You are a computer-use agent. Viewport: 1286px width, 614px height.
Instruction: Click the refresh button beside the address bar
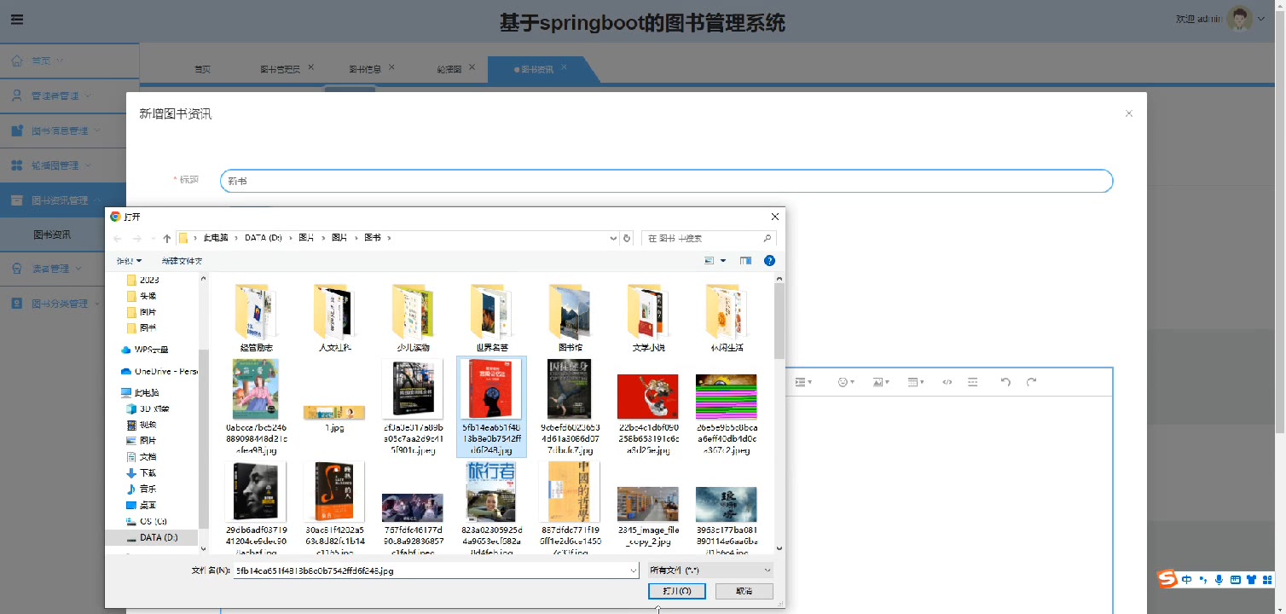click(x=627, y=239)
